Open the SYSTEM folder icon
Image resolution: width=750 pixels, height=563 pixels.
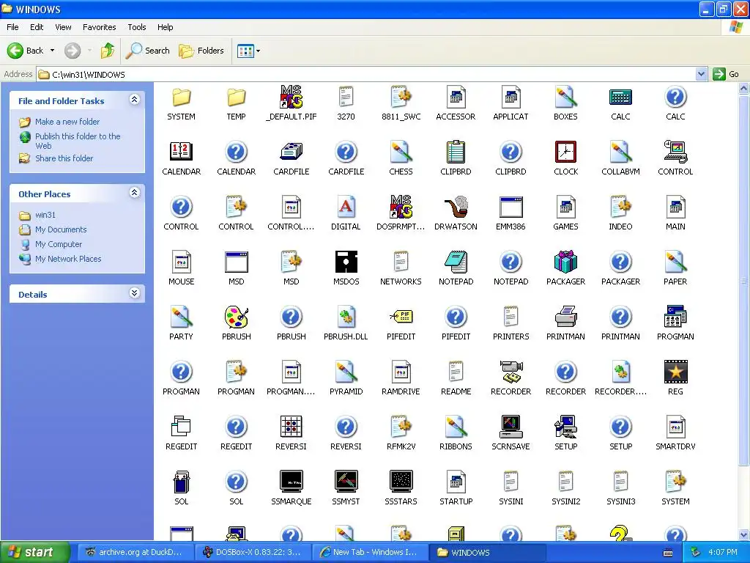[x=182, y=97]
